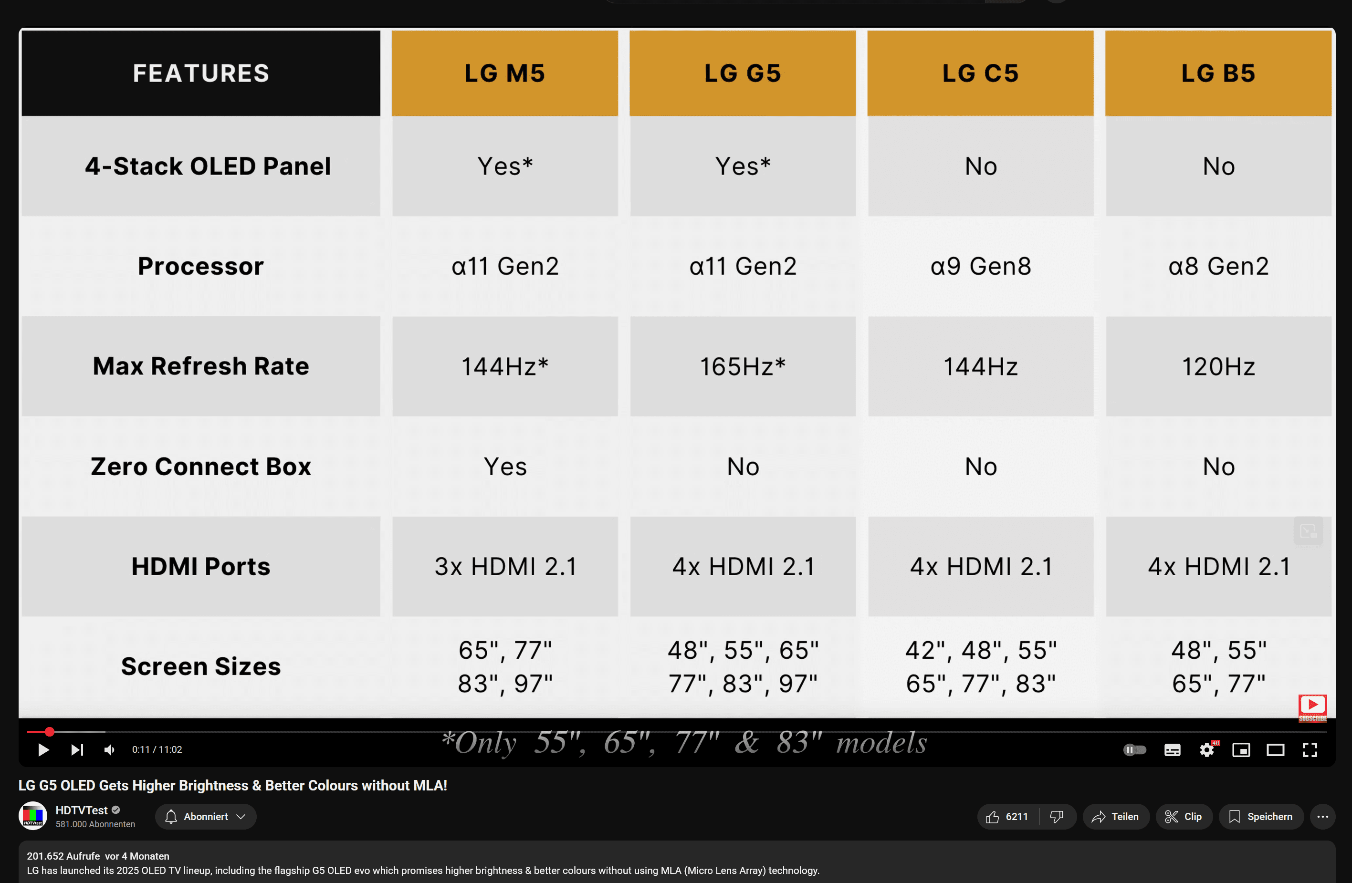This screenshot has height=883, width=1352.
Task: Expand the Abonniert notification dropdown
Action: click(x=205, y=816)
